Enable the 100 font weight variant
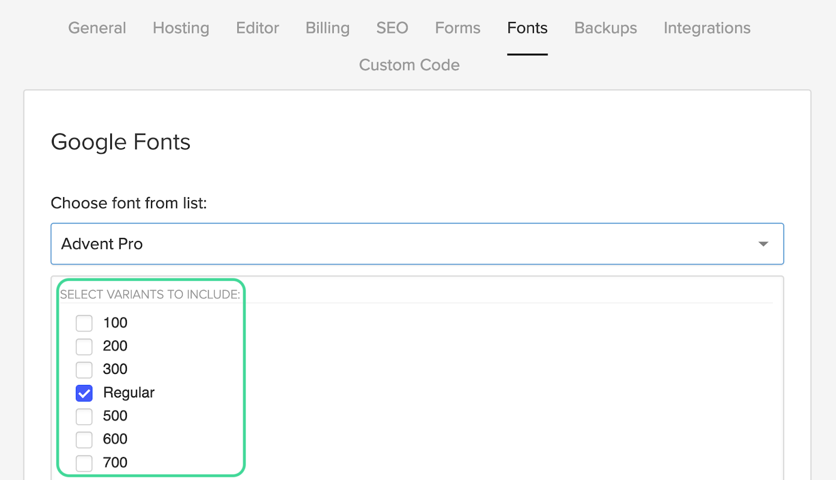Viewport: 836px width, 480px height. coord(84,323)
